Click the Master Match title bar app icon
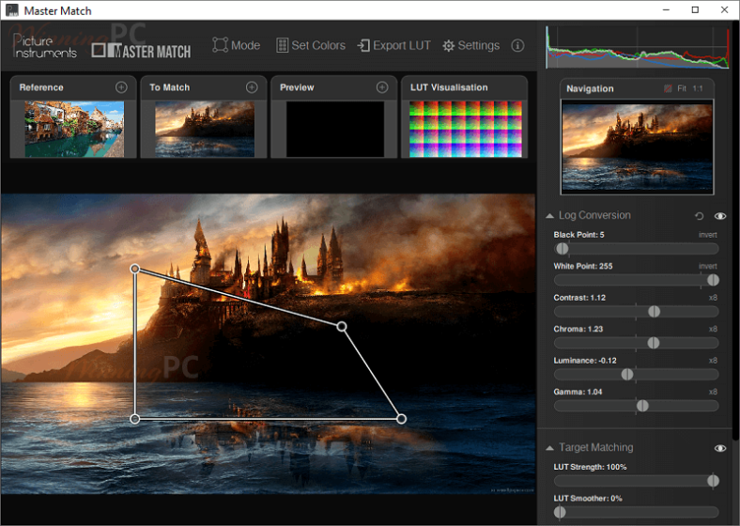Viewport: 740px width, 526px height. point(12,10)
